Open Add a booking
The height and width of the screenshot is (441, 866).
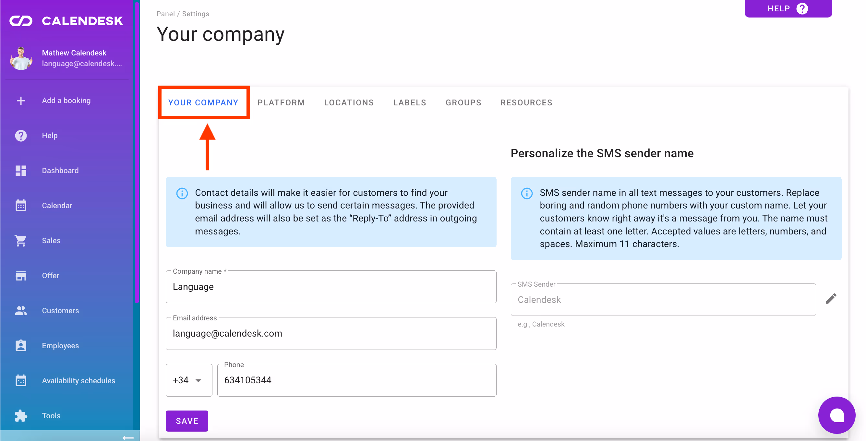66,100
